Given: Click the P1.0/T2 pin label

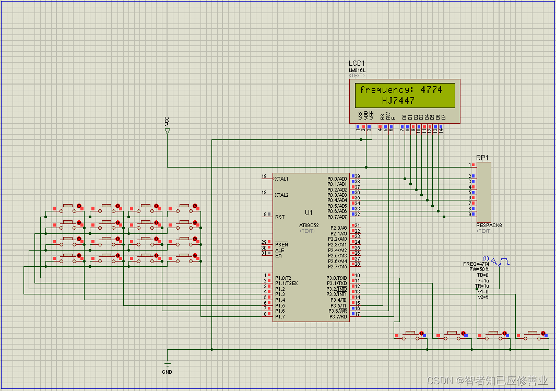Looking at the screenshot, I should pyautogui.click(x=283, y=278).
